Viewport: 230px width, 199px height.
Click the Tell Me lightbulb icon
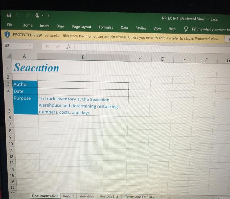[x=186, y=29]
